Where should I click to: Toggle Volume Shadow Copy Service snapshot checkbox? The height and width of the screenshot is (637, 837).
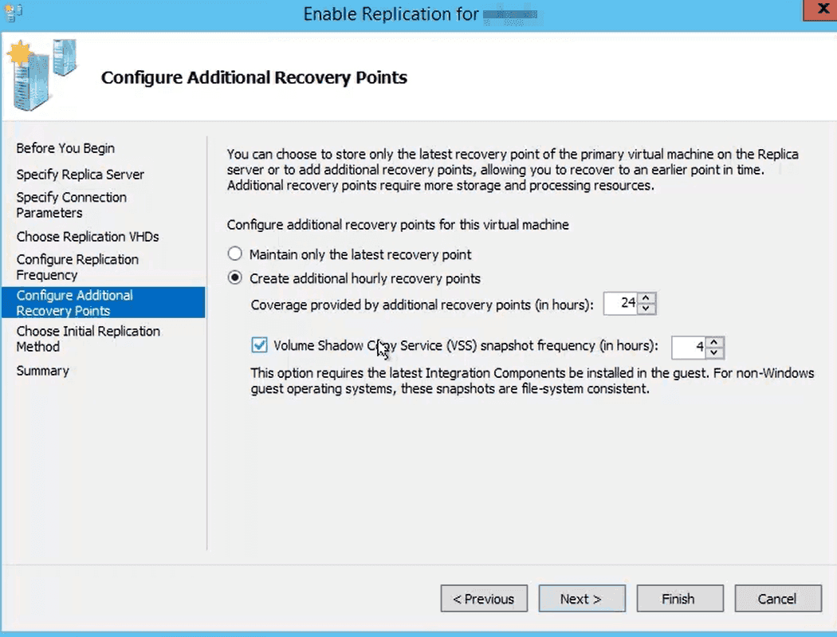pos(259,345)
